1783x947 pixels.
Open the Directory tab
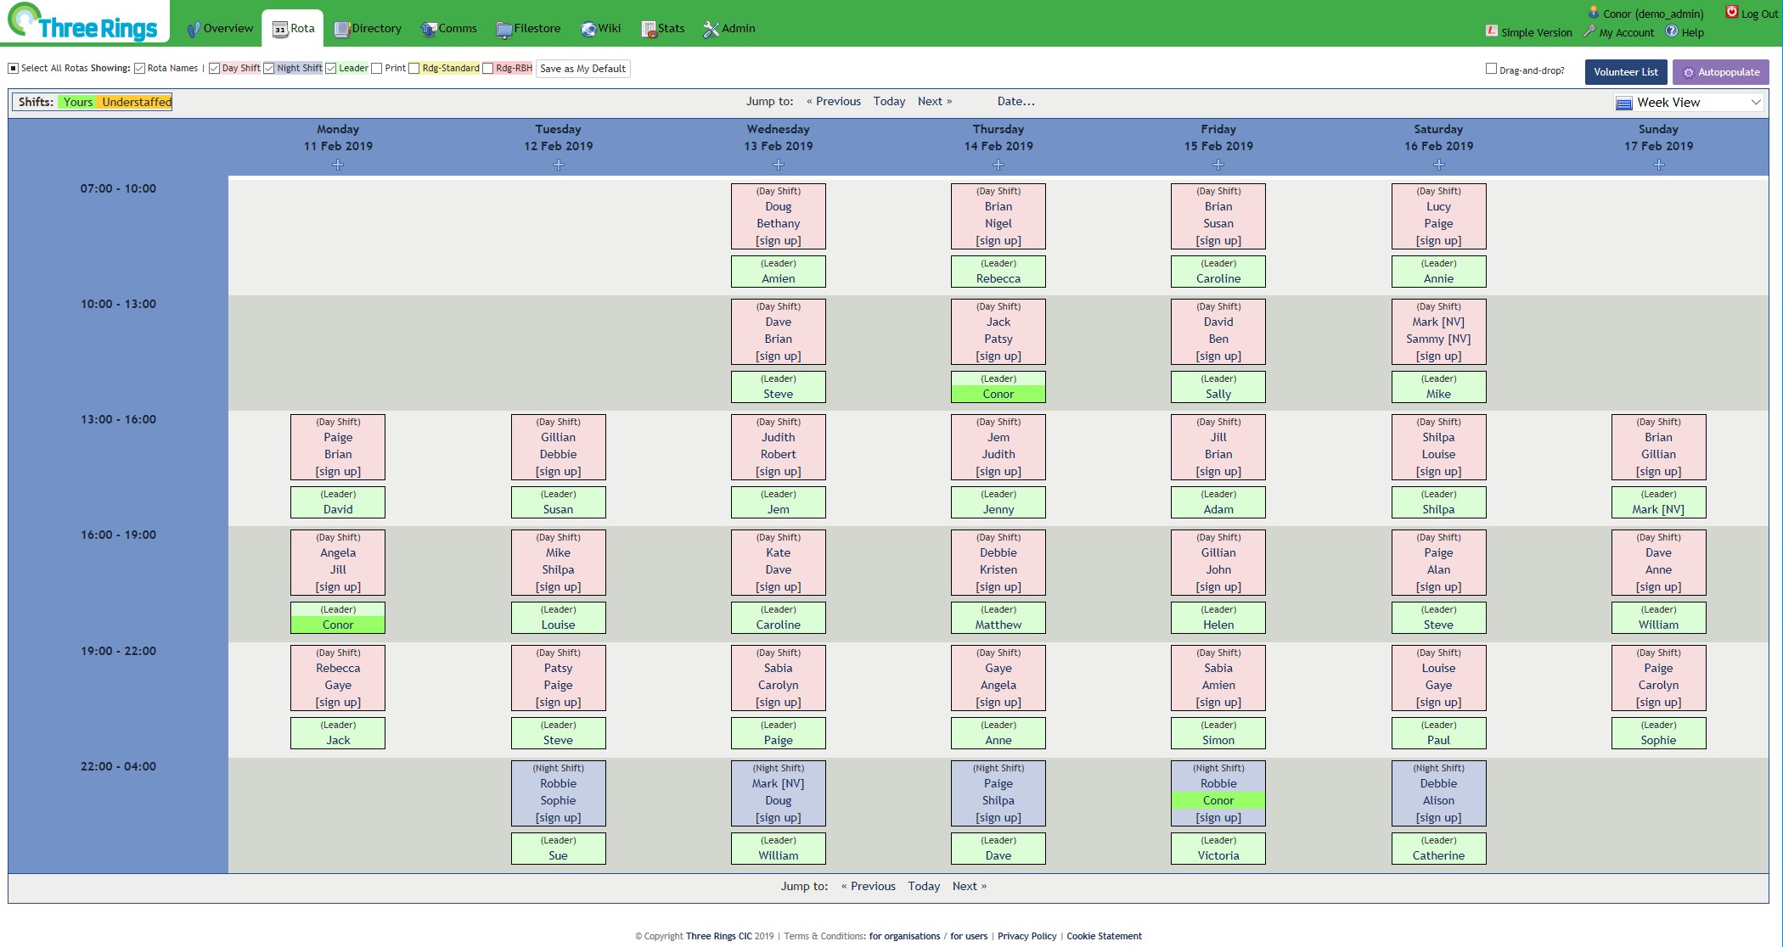click(368, 29)
